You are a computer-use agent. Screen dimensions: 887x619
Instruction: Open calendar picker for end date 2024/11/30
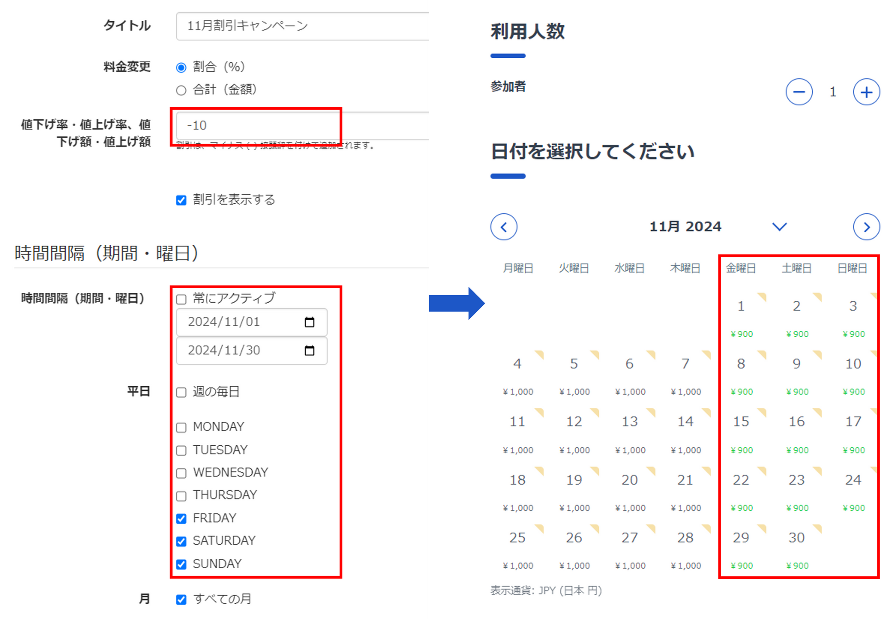pos(310,351)
